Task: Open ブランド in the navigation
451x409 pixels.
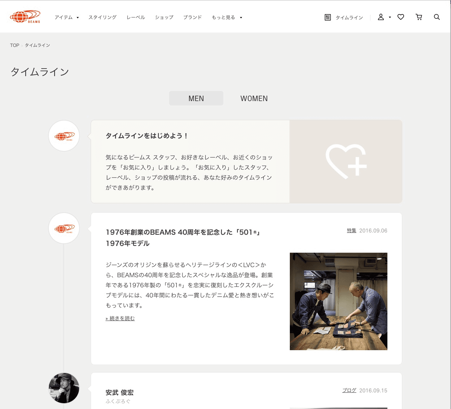Action: 192,17
